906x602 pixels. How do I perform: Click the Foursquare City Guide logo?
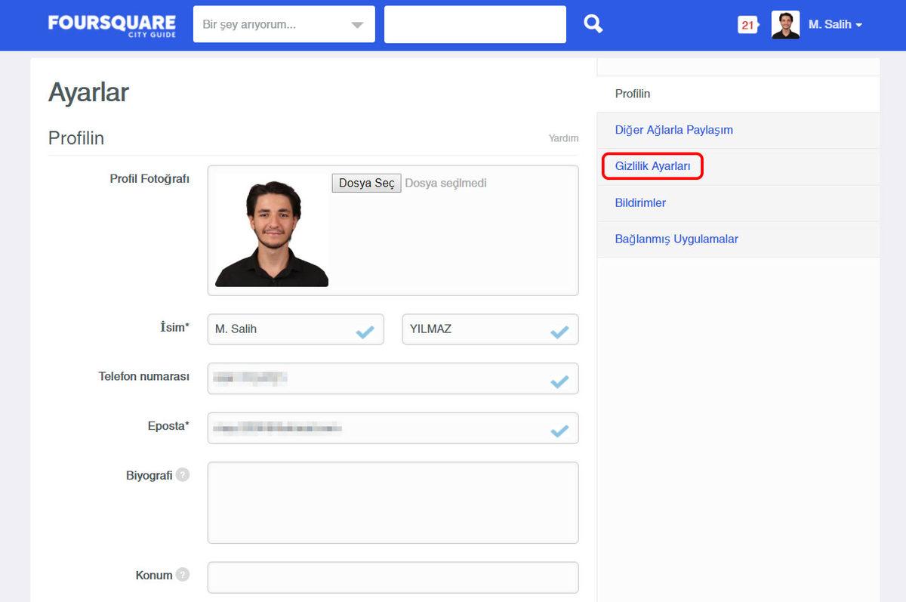coord(112,25)
